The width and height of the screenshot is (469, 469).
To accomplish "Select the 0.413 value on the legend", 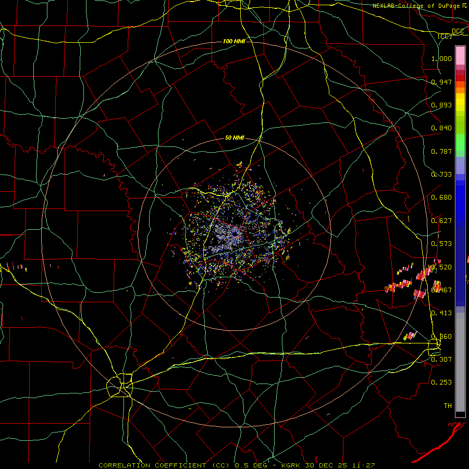I will 441,313.
